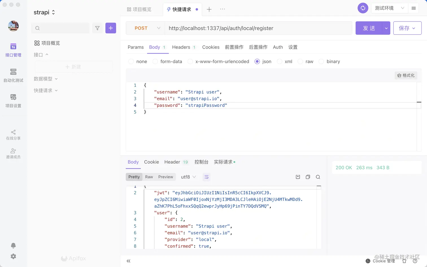Image resolution: width=427 pixels, height=267 pixels.
Task: Click the sidebar search field
Action: [60, 28]
